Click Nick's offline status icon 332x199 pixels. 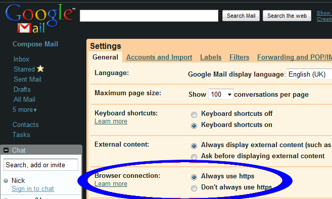[x=6, y=181]
